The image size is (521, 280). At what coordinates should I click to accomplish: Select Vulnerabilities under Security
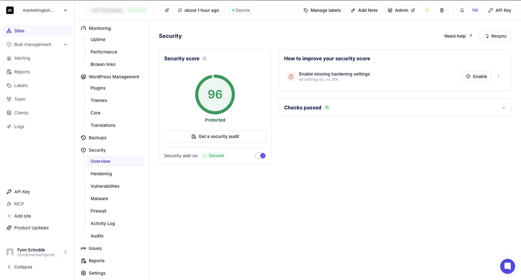pyautogui.click(x=105, y=186)
